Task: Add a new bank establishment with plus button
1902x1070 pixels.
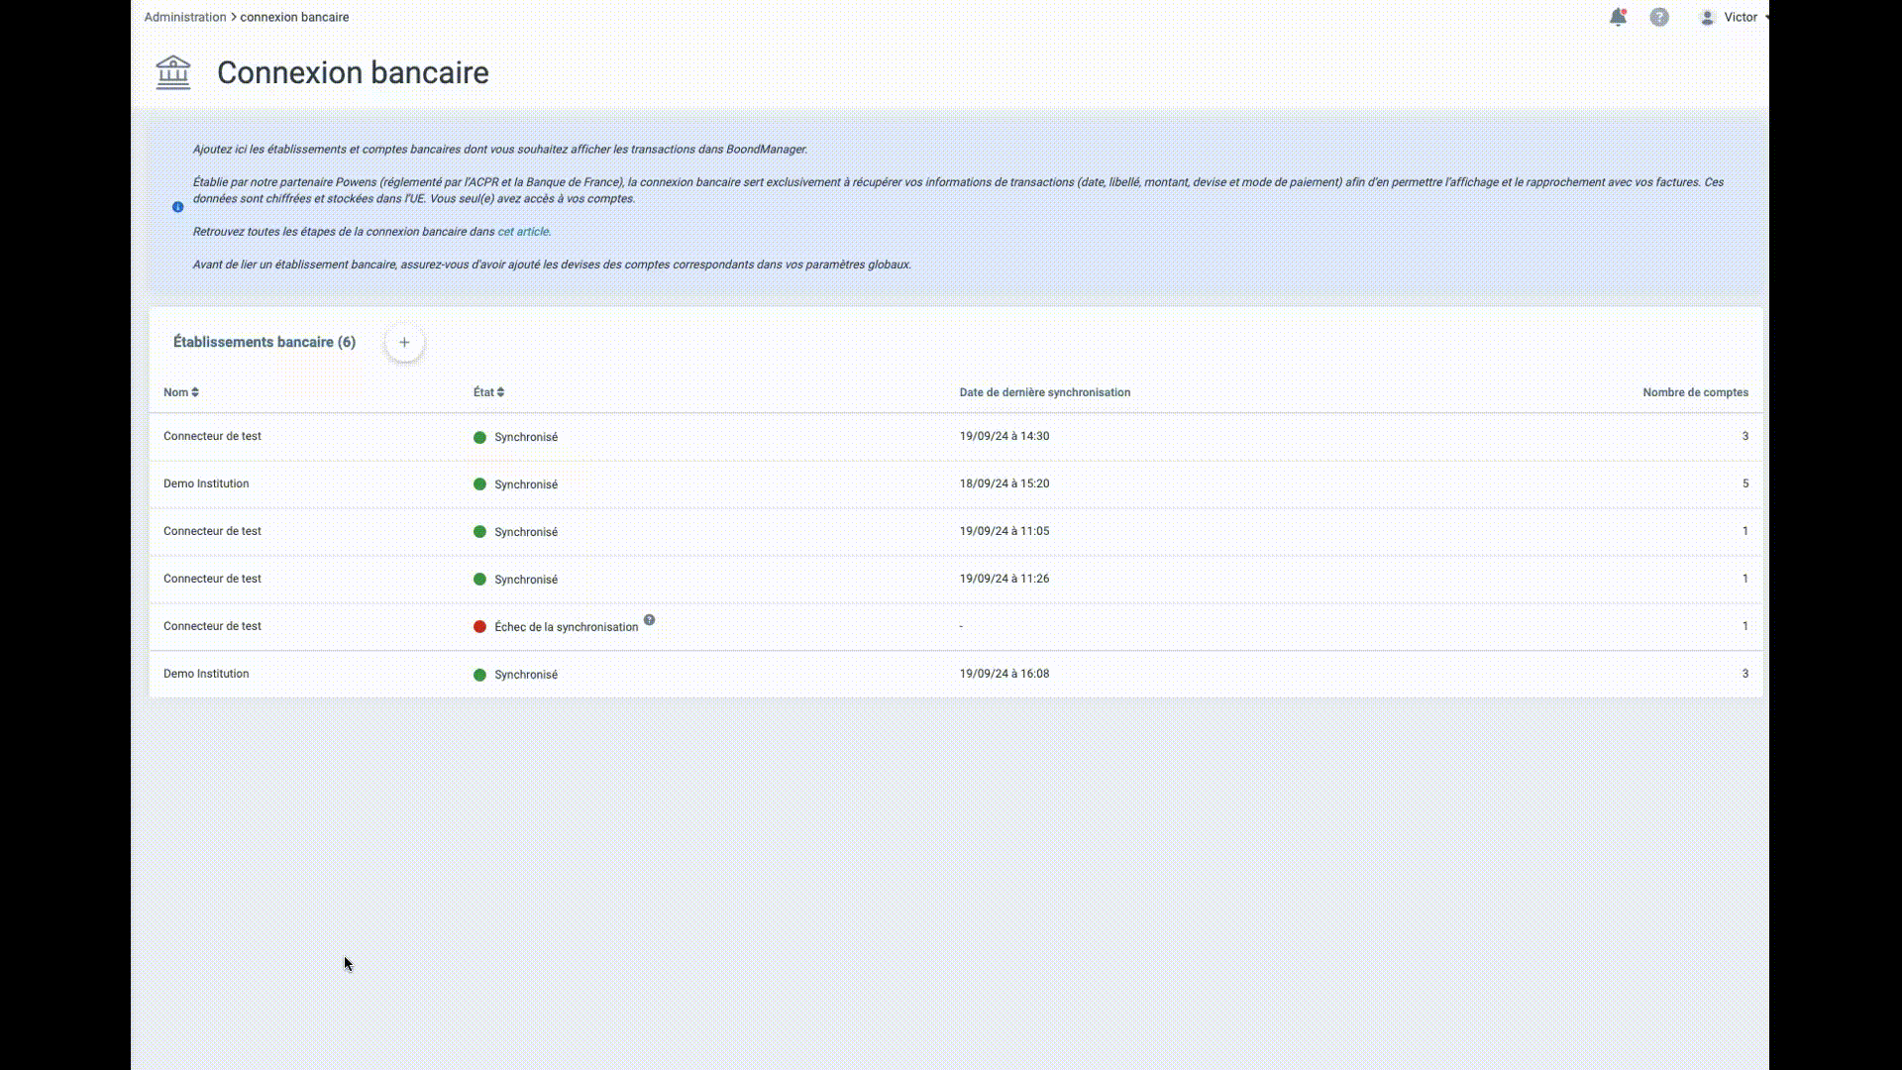Action: tap(404, 343)
